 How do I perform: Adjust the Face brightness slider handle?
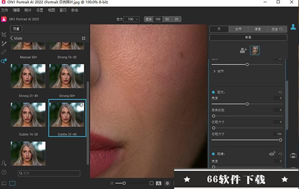247,104
